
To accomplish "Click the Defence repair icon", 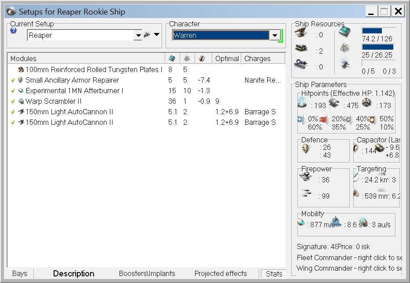I will (x=305, y=149).
